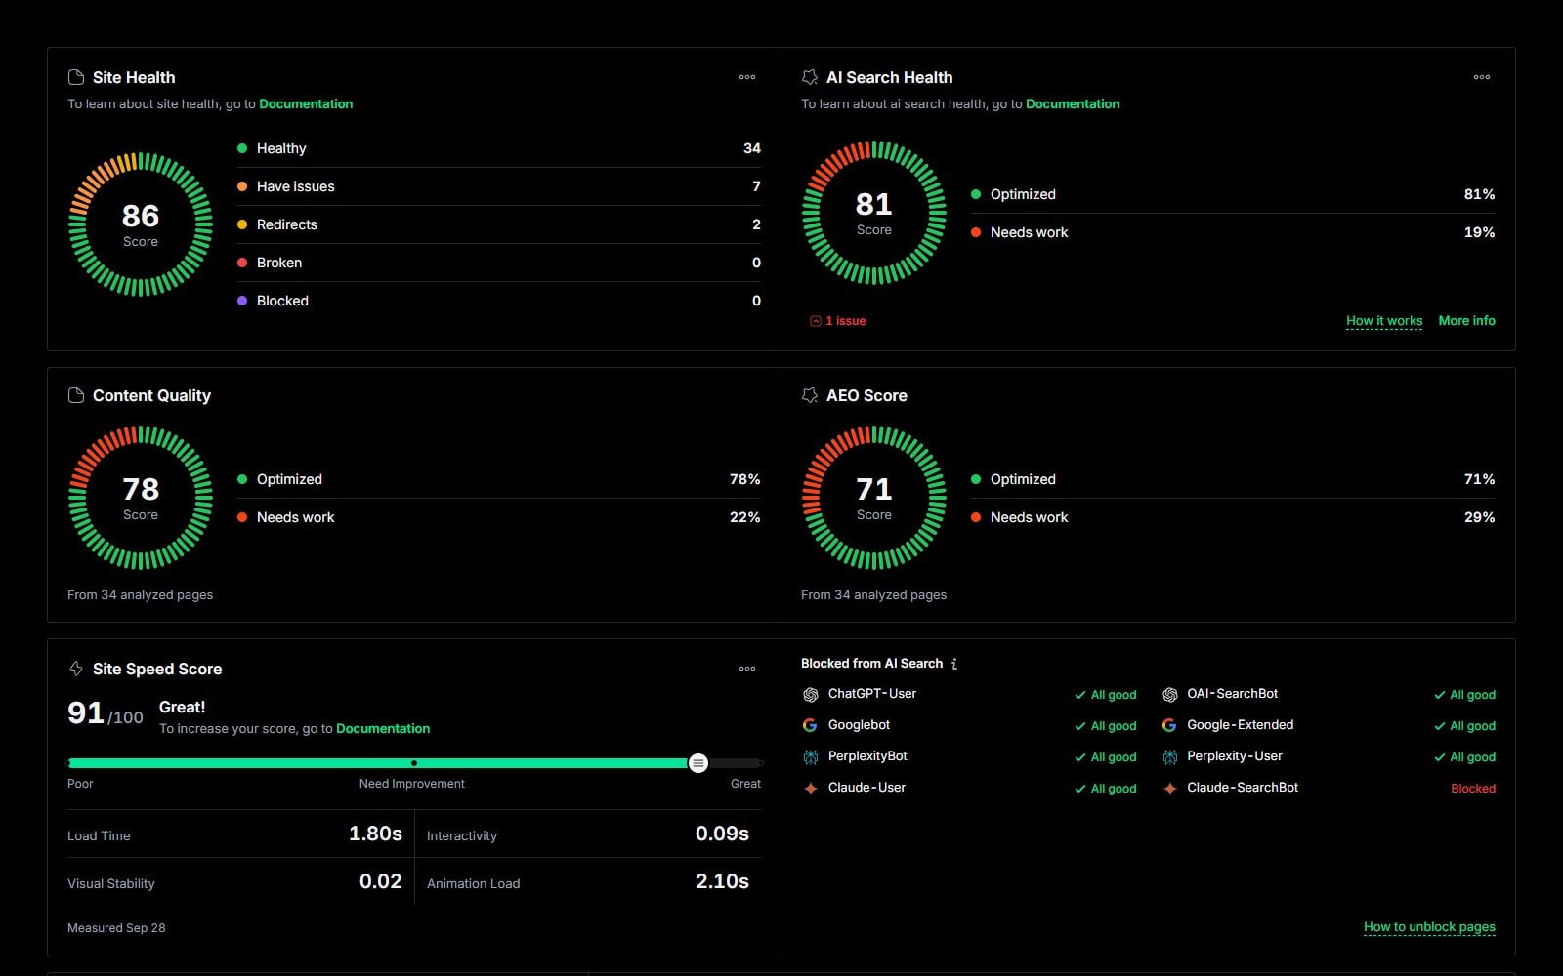The width and height of the screenshot is (1563, 976).
Task: Click the Content Quality 78 score gauge
Action: click(141, 498)
